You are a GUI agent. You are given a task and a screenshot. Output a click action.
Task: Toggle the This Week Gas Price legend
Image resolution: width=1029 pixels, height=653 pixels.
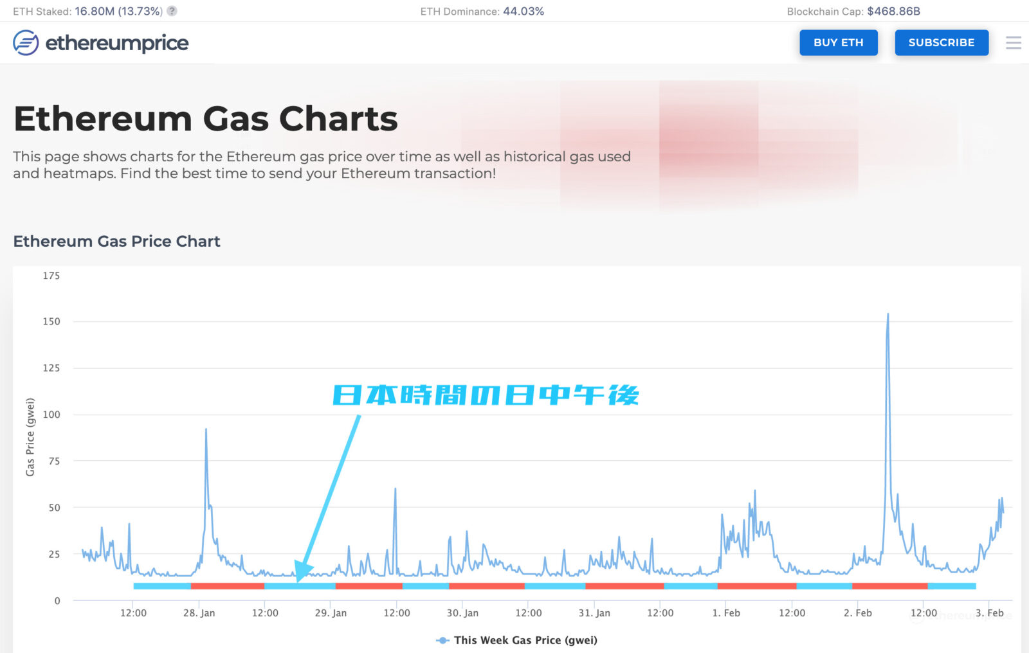(517, 640)
